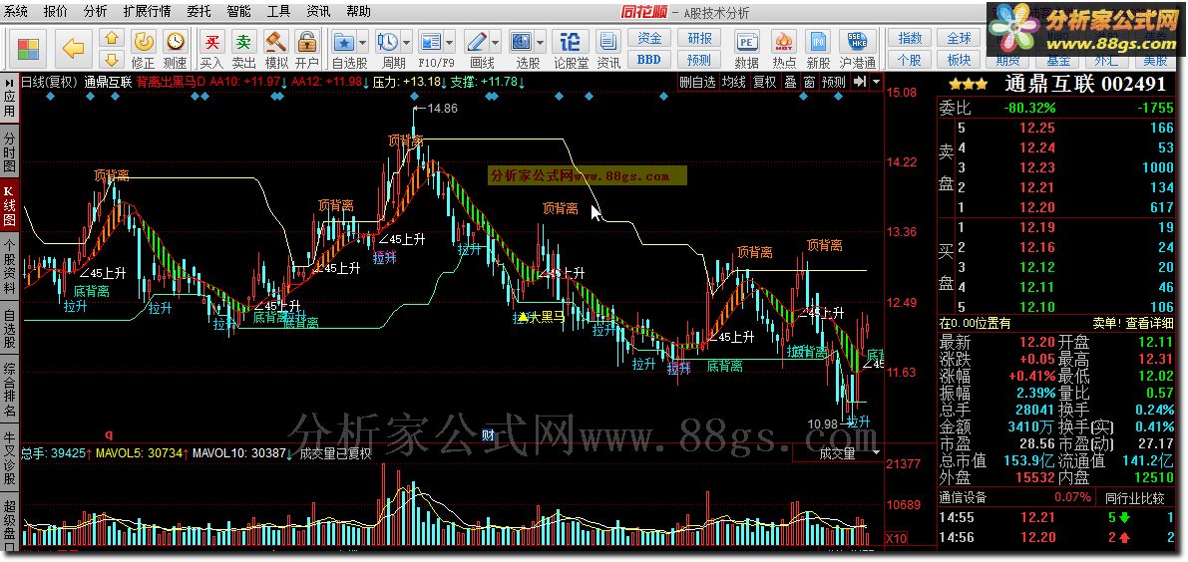This screenshot has height=562, width=1188.
Task: Open the 牛叉诊股 sidebar tab
Action: (x=9, y=457)
